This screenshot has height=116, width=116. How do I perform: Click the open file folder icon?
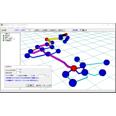pyautogui.click(x=3, y=30)
